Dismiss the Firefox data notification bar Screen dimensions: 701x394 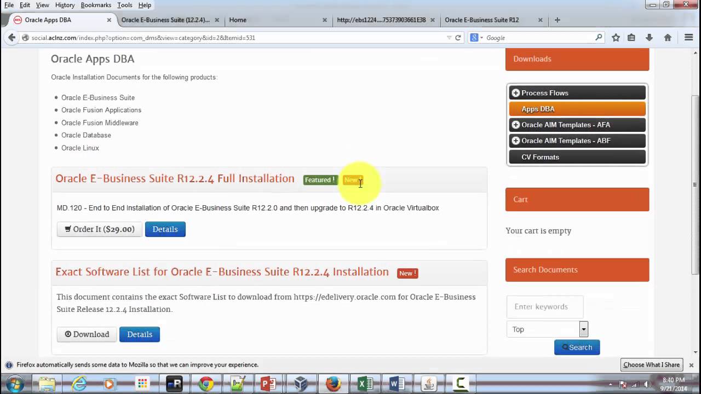point(691,365)
